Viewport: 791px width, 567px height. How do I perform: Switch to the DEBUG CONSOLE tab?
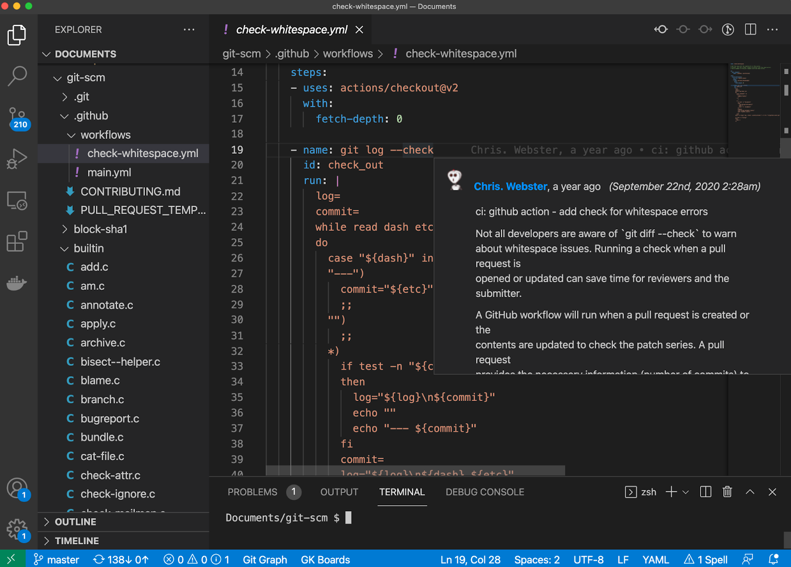coord(484,492)
